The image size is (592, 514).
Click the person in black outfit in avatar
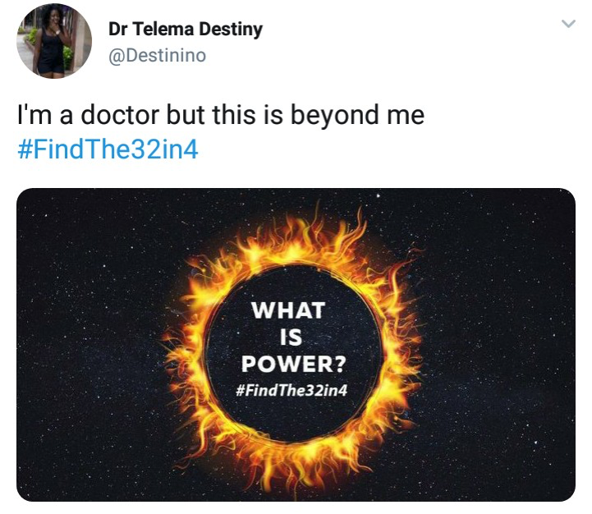pyautogui.click(x=50, y=42)
